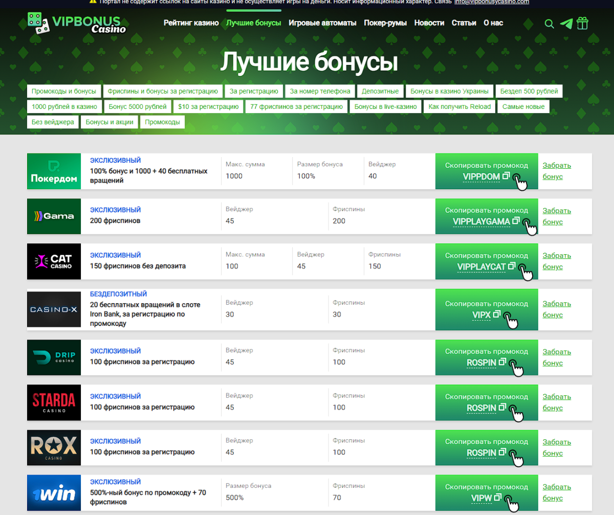Select the 'Бонусы в live-казино' filter
The height and width of the screenshot is (515, 614).
click(385, 106)
